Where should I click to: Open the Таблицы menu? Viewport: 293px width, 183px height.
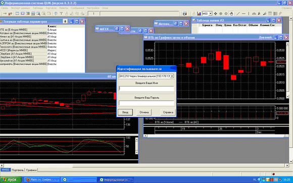[x=38, y=8]
